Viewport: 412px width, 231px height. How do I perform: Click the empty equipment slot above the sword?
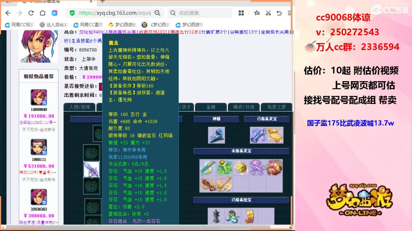(91, 153)
